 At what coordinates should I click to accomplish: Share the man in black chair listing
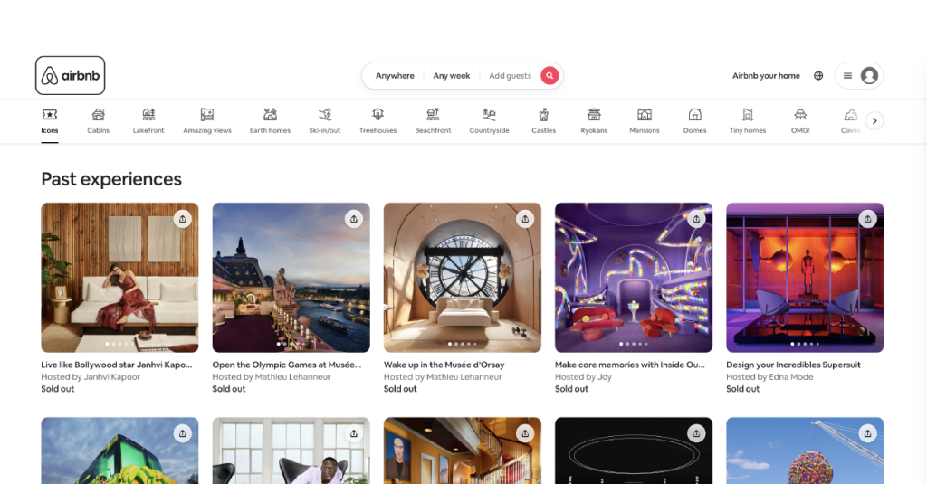coord(354,433)
